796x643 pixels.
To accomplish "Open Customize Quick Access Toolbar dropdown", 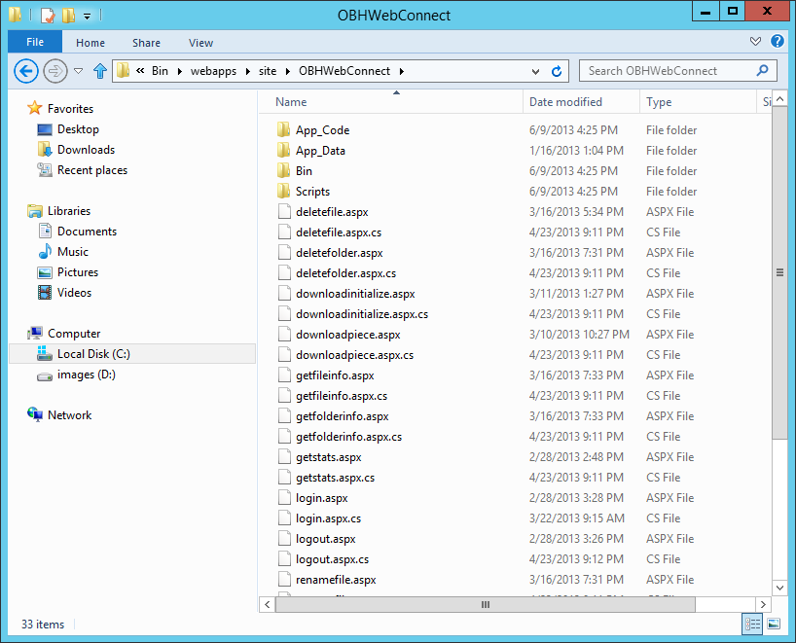I will click(x=87, y=17).
